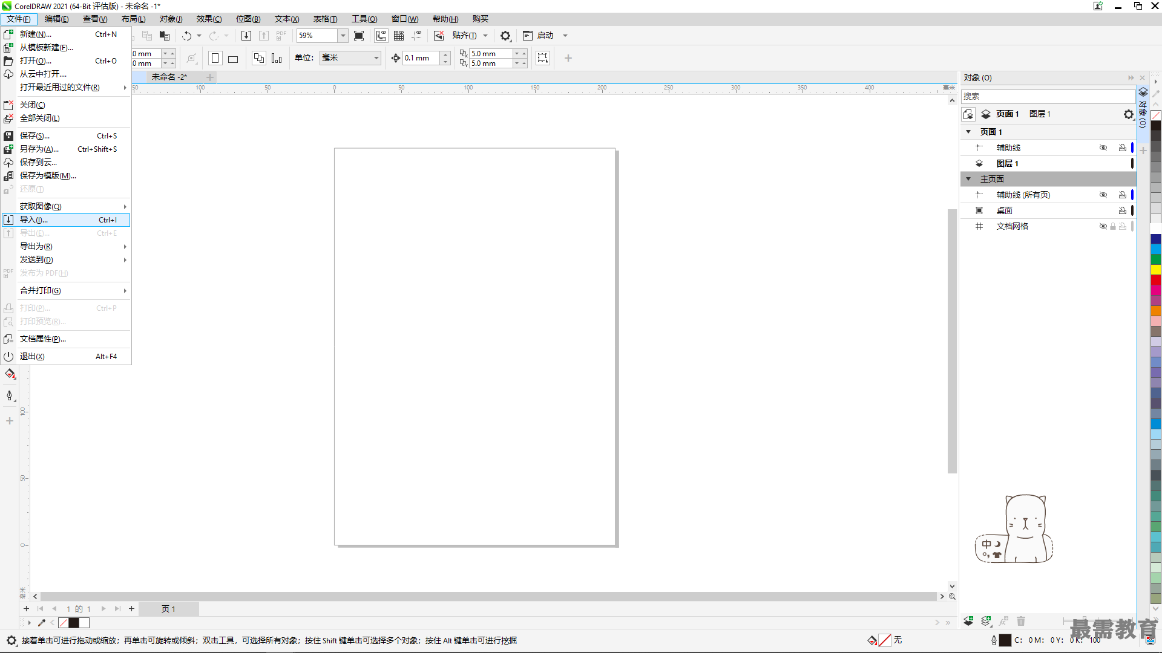The width and height of the screenshot is (1162, 653).
Task: Toggle the Show grid icon
Action: click(x=399, y=36)
